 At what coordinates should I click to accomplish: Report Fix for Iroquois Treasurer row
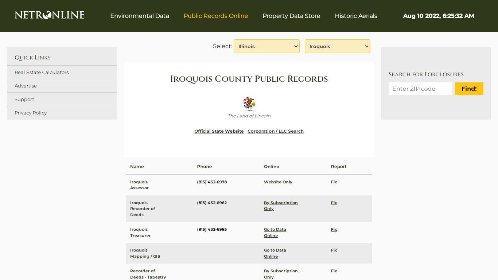[334, 229]
